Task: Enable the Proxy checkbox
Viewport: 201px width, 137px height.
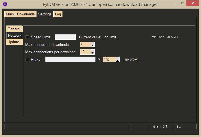Action: click(x=27, y=59)
